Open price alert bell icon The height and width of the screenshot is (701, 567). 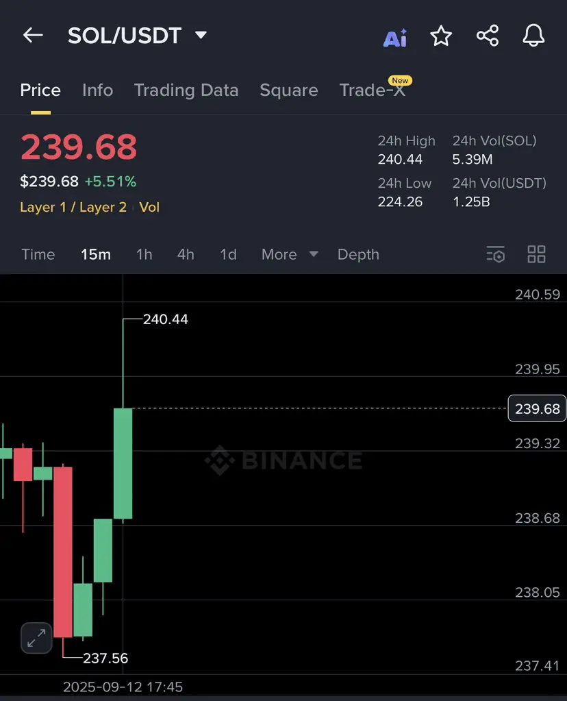533,36
